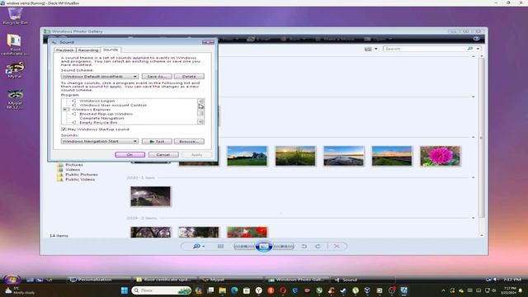Select the first MyPal desktop icon

click(x=15, y=70)
